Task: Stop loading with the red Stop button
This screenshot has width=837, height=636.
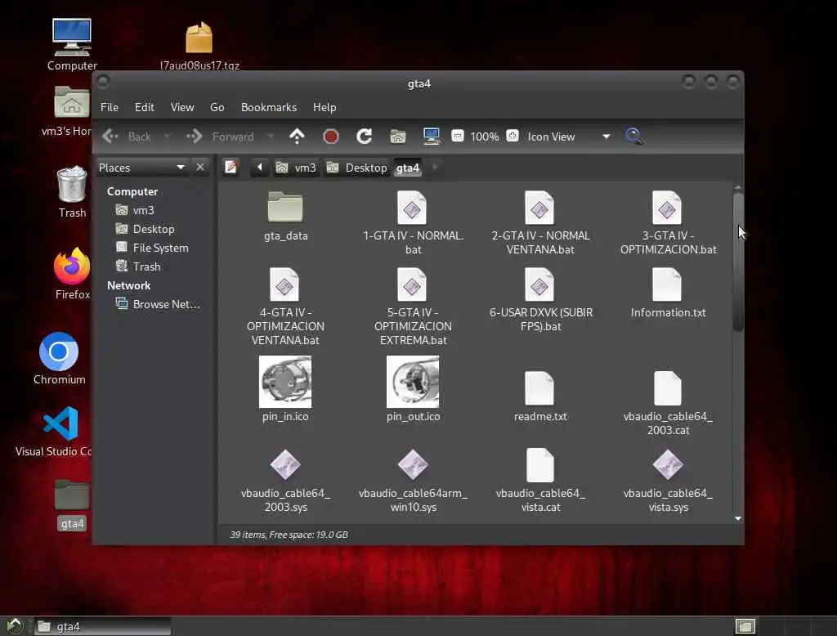Action: coord(331,137)
